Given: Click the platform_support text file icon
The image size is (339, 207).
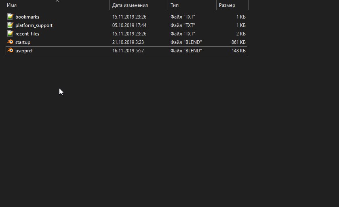Looking at the screenshot, I should [x=10, y=25].
